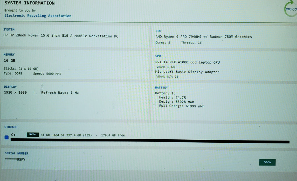Image resolution: width=297 pixels, height=181 pixels.
Task: Select the 16 GB memory value
Action: [x=10, y=61]
